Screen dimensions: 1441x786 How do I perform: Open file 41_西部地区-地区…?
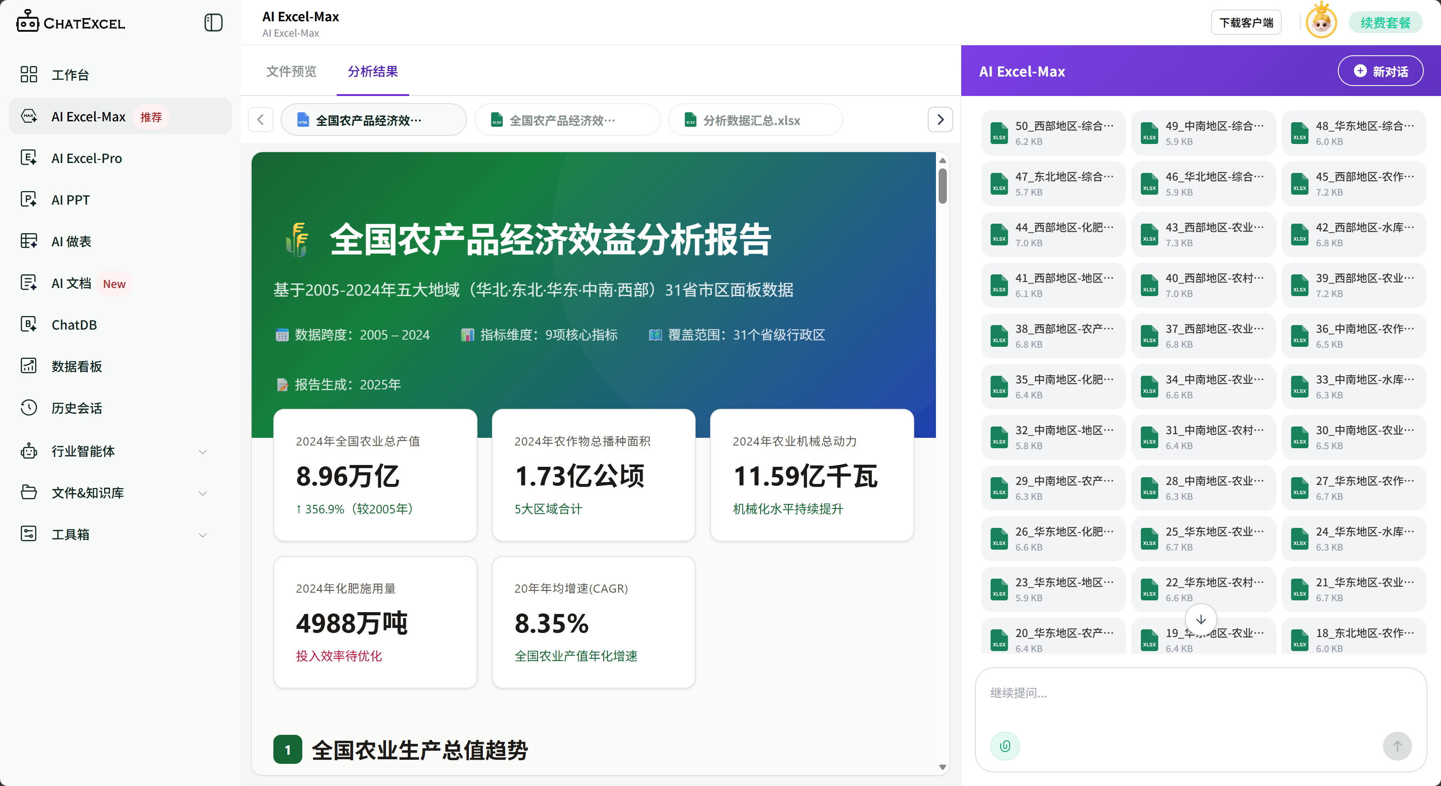[1053, 285]
